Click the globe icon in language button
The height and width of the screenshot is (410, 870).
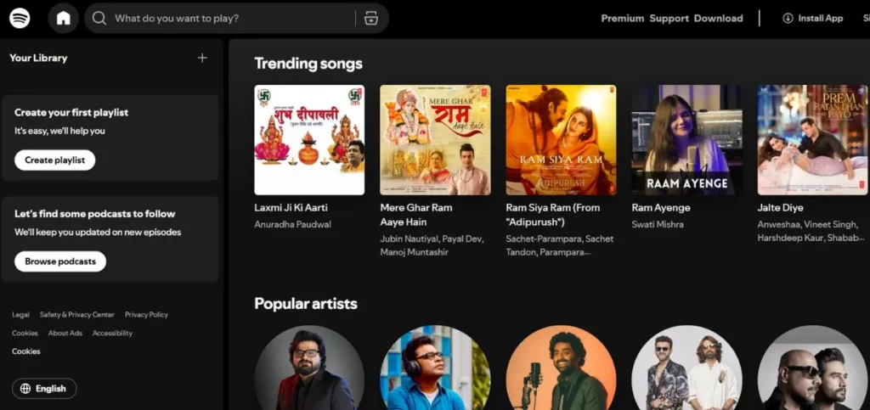click(x=25, y=389)
